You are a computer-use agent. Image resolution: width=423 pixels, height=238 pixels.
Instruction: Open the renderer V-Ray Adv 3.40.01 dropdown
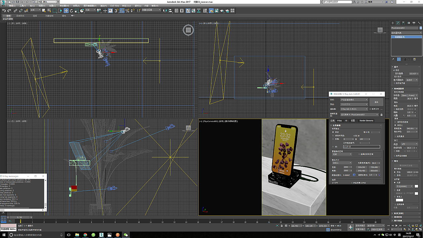pos(354,109)
